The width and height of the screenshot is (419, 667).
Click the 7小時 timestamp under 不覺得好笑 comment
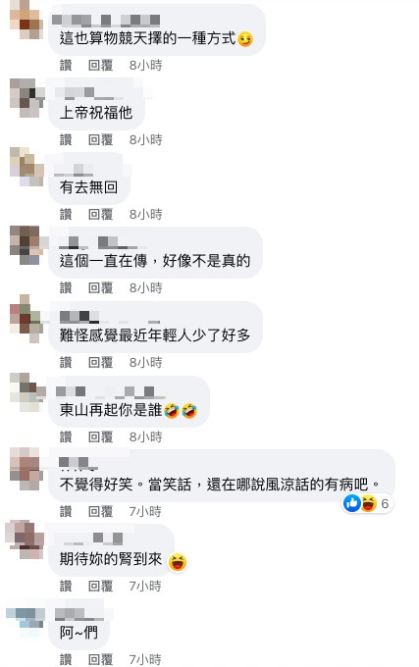[145, 511]
